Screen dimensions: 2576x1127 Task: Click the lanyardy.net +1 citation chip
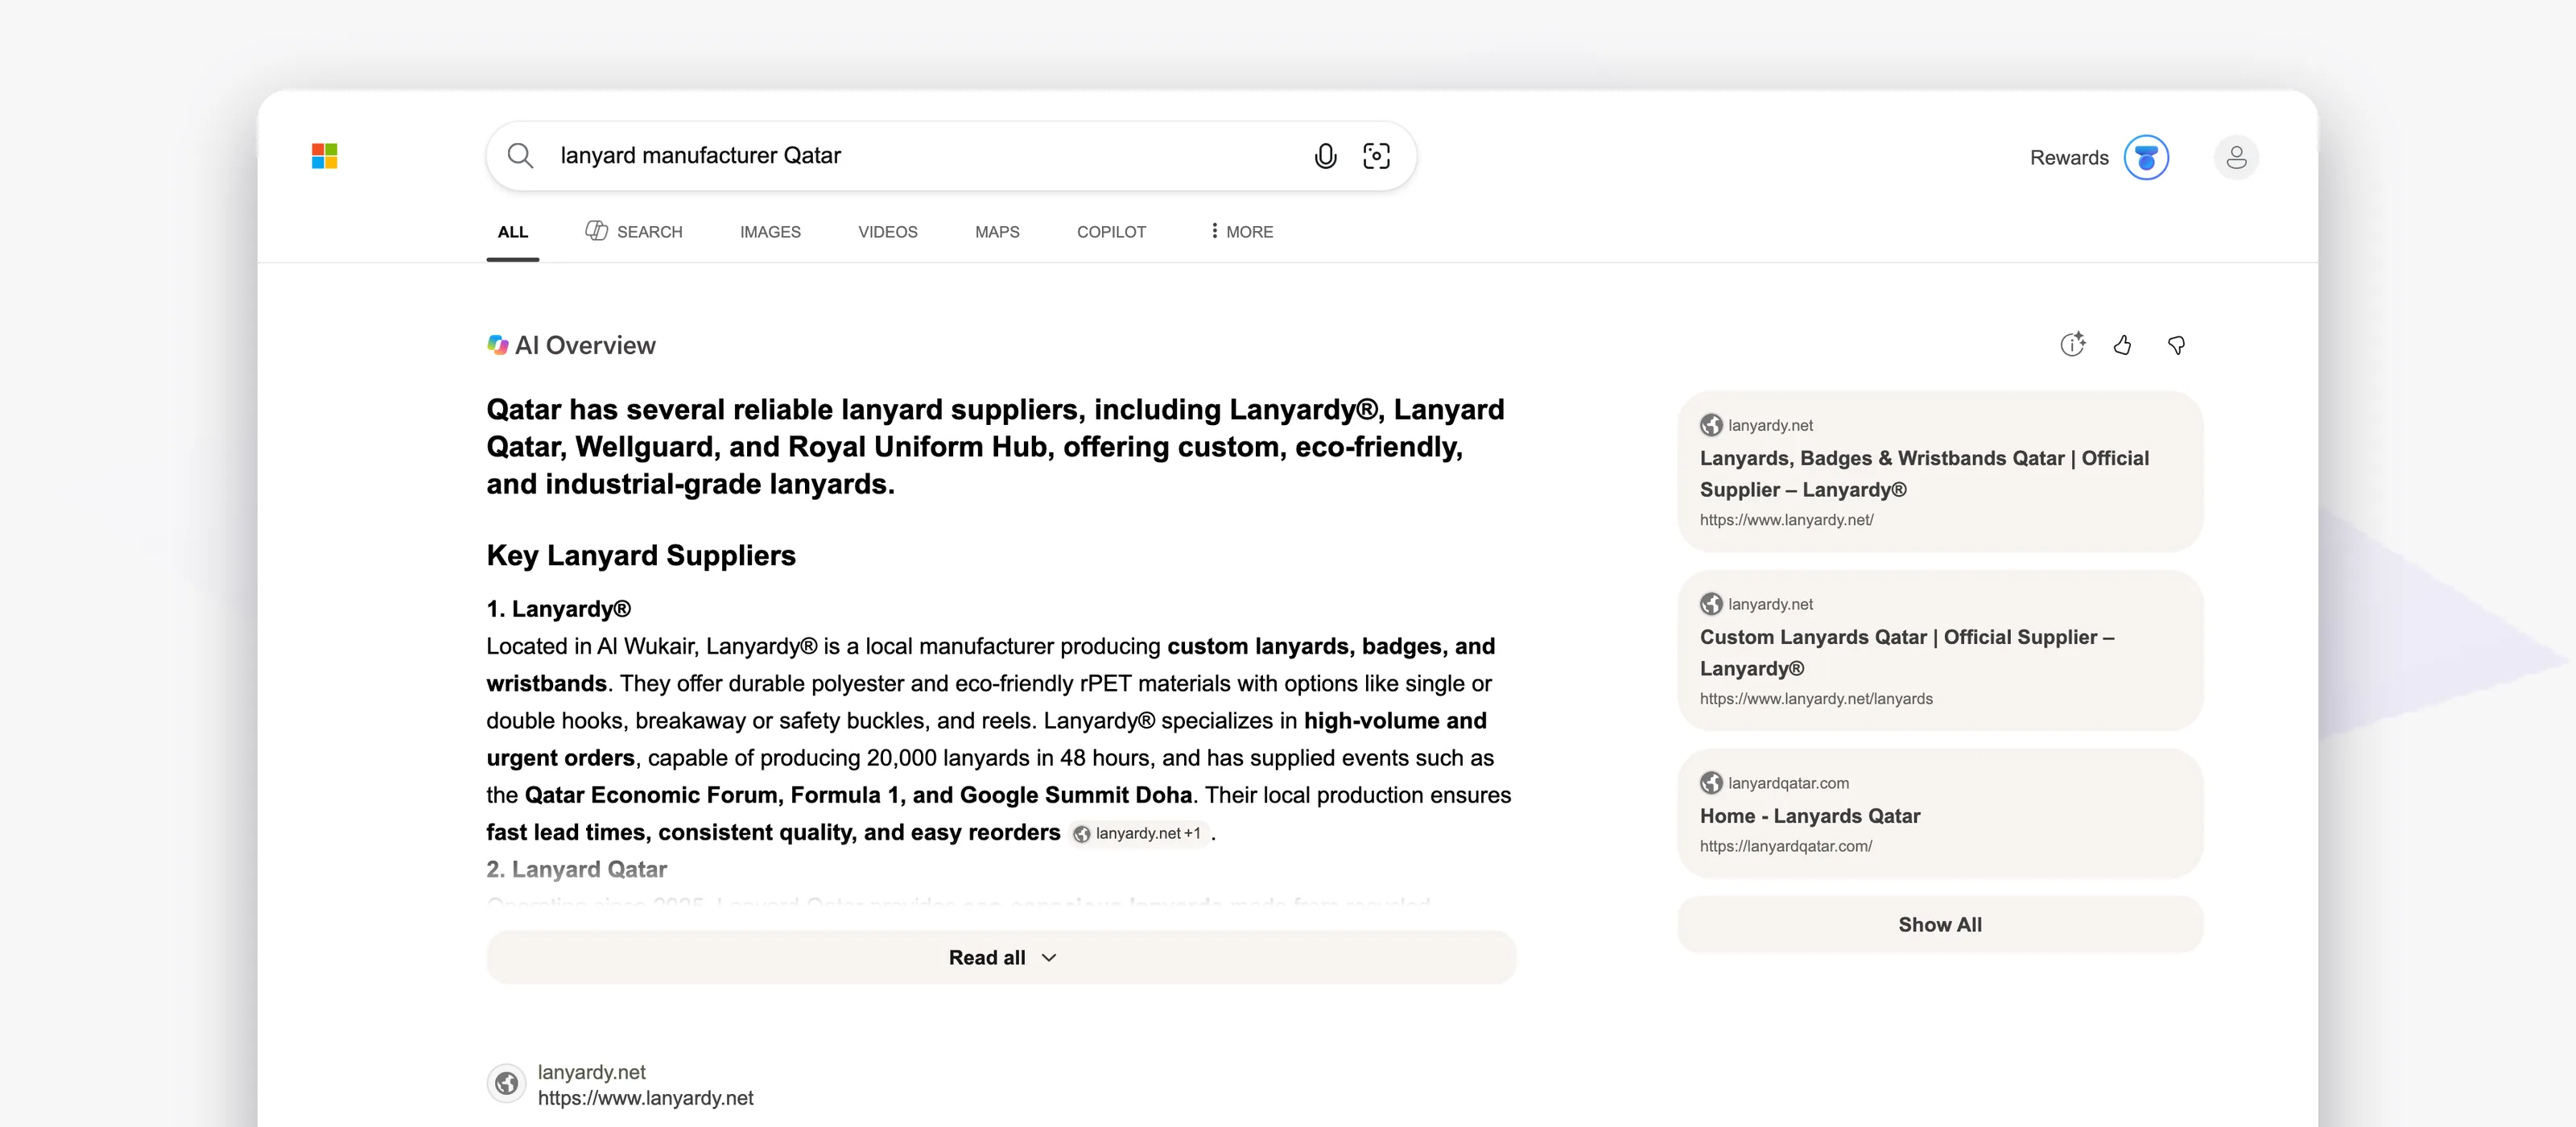[x=1138, y=833]
